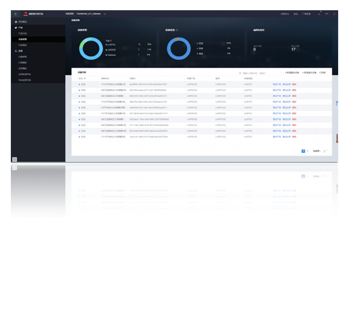The height and width of the screenshot is (328, 349).
Task: Click the home icon in sidebar
Action: coord(16,22)
